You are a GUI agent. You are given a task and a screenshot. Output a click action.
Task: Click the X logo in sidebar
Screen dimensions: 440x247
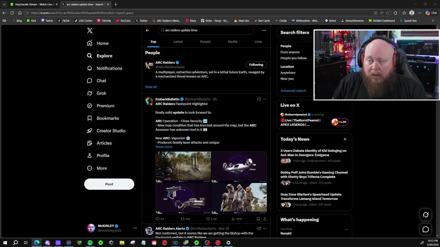(x=90, y=31)
